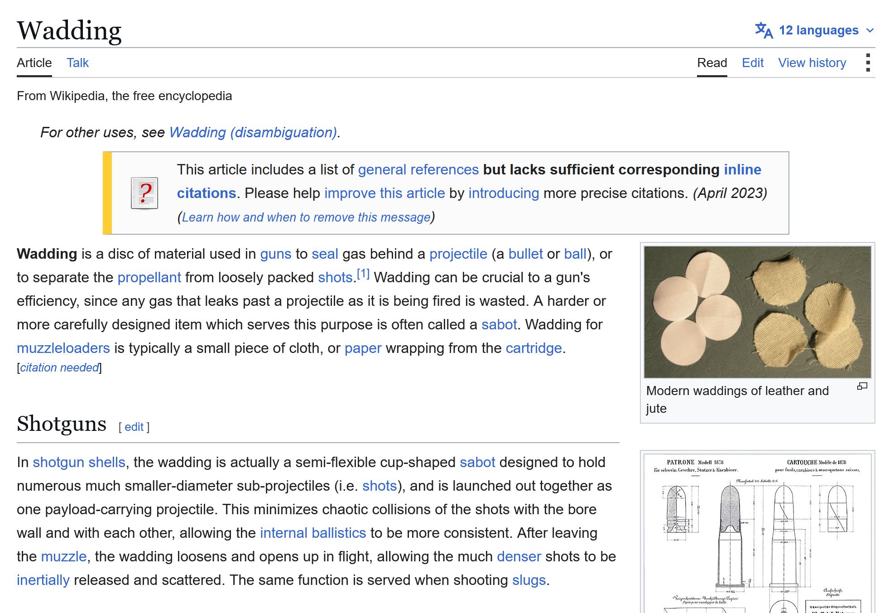Open the Wadding (disambiguation) link
The width and height of the screenshot is (884, 613).
[253, 132]
